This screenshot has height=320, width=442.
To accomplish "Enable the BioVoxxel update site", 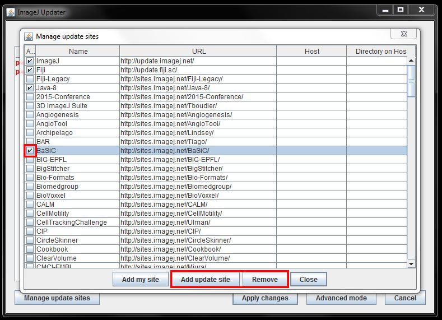I will (30, 196).
